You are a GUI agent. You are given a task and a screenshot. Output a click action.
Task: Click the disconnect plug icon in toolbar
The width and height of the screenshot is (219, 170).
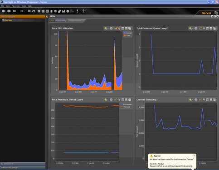[9, 11]
